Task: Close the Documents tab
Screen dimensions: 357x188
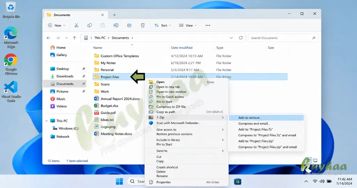Action: click(x=102, y=15)
